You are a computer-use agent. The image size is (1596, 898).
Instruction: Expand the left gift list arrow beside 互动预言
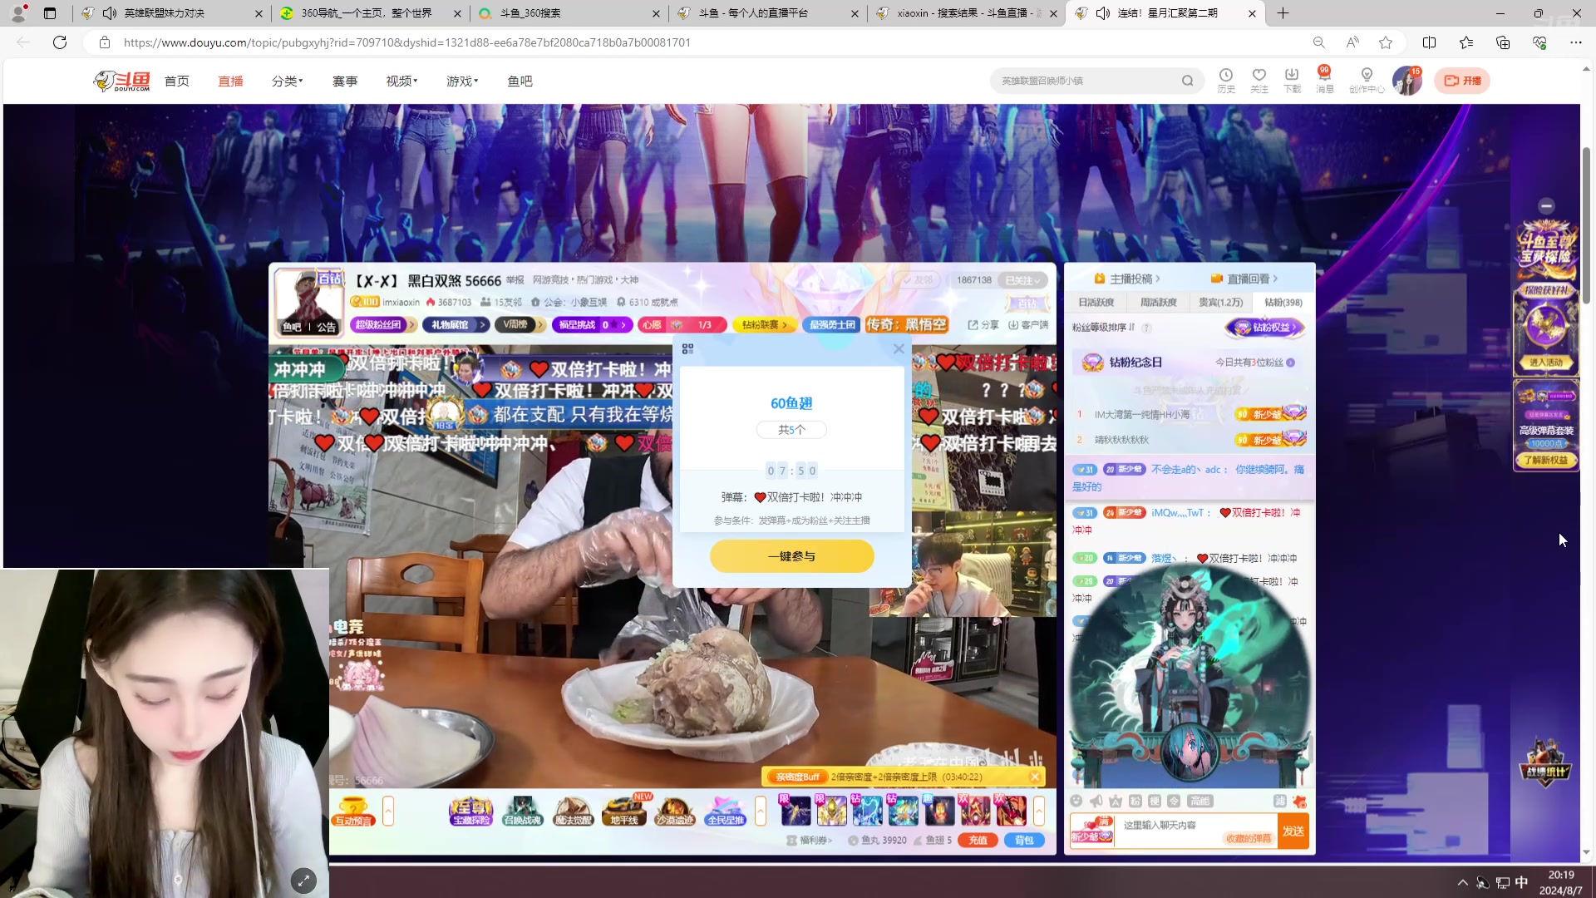tap(388, 811)
